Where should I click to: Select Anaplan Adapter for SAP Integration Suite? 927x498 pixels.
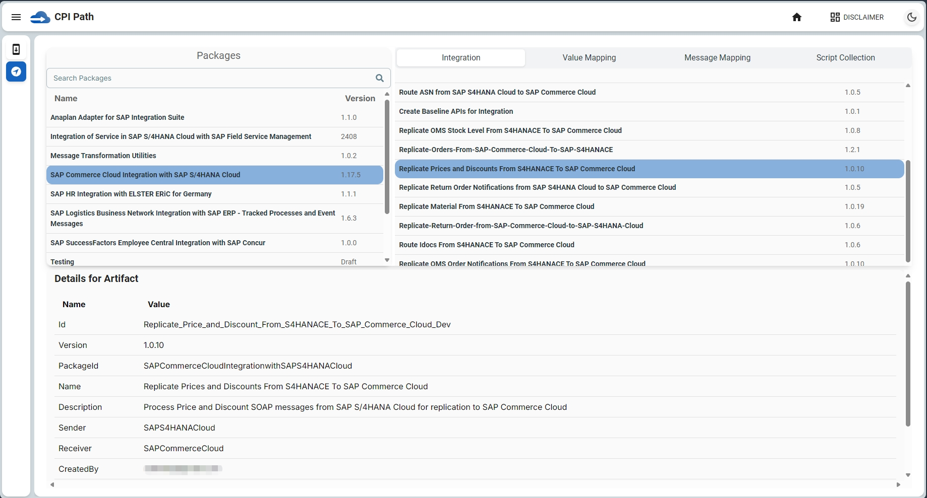[215, 117]
